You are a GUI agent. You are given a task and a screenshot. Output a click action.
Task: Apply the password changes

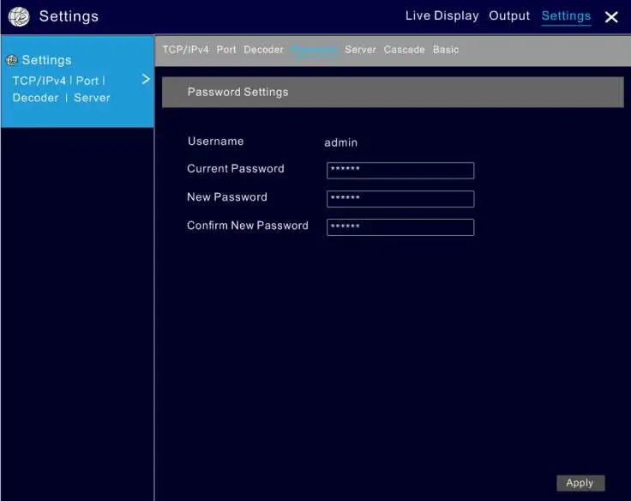580,483
